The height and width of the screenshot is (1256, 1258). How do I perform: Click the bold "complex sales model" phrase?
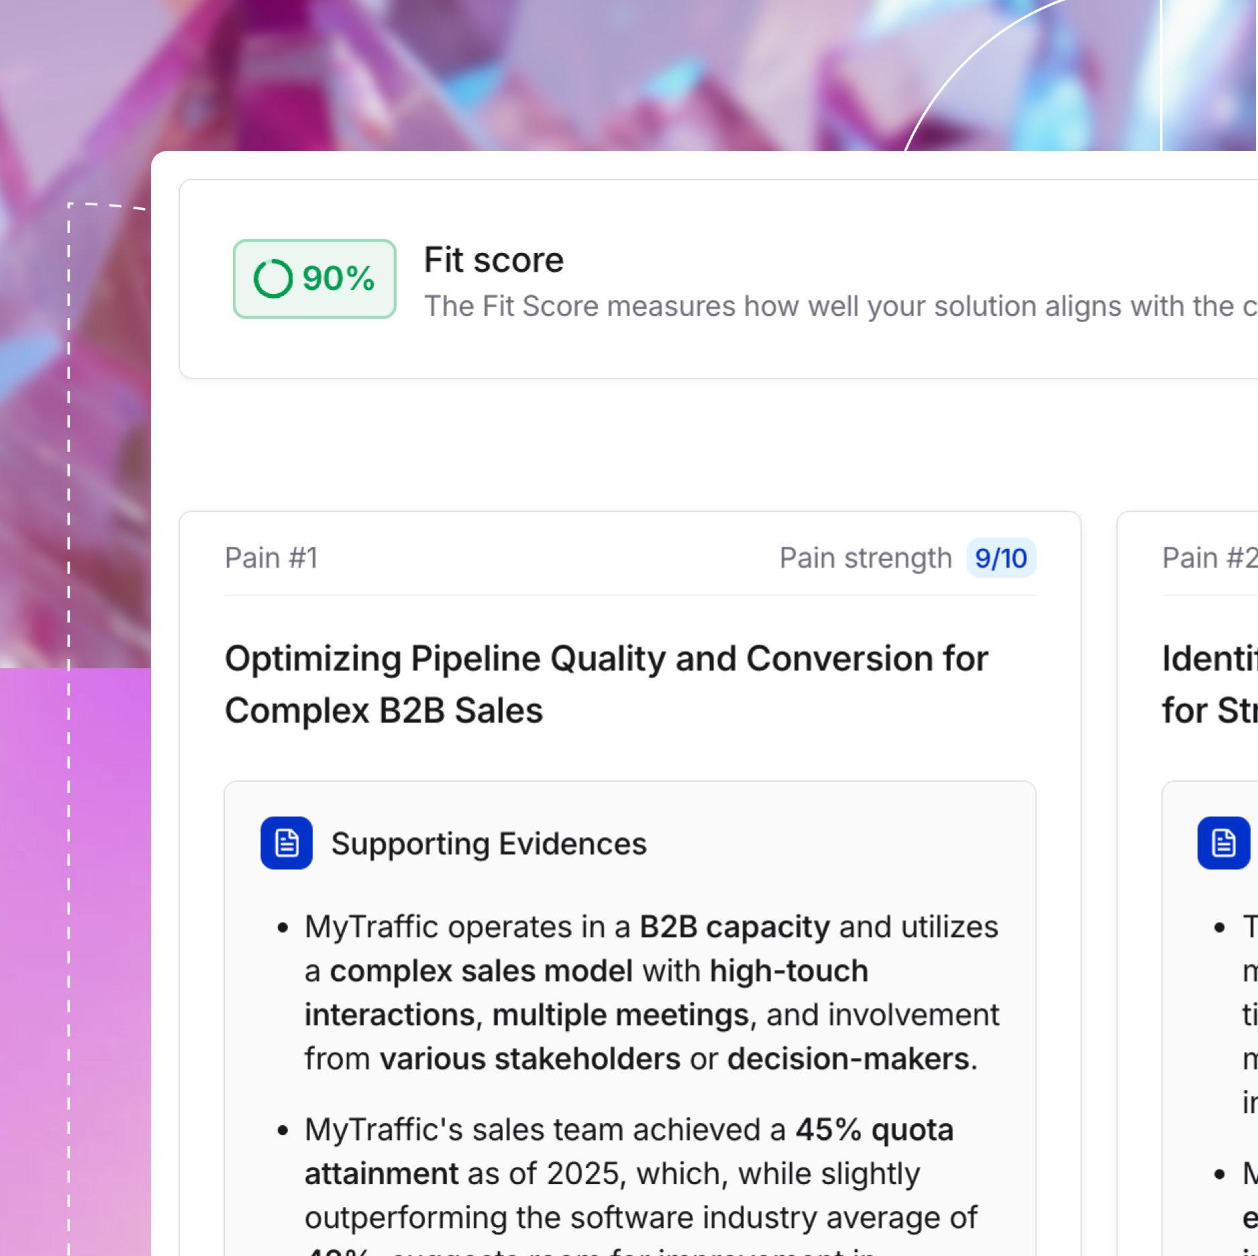481,972
